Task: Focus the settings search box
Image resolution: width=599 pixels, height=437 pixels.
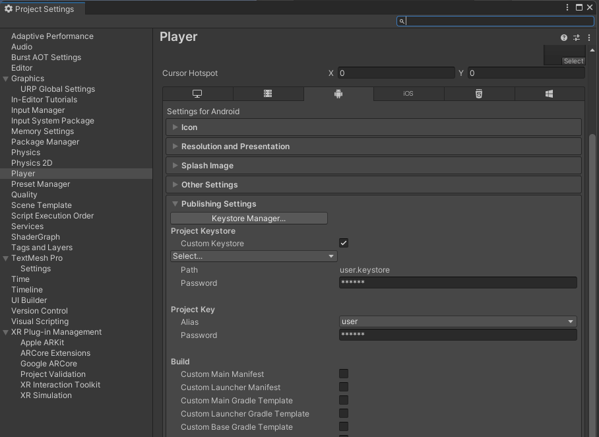Action: [495, 21]
